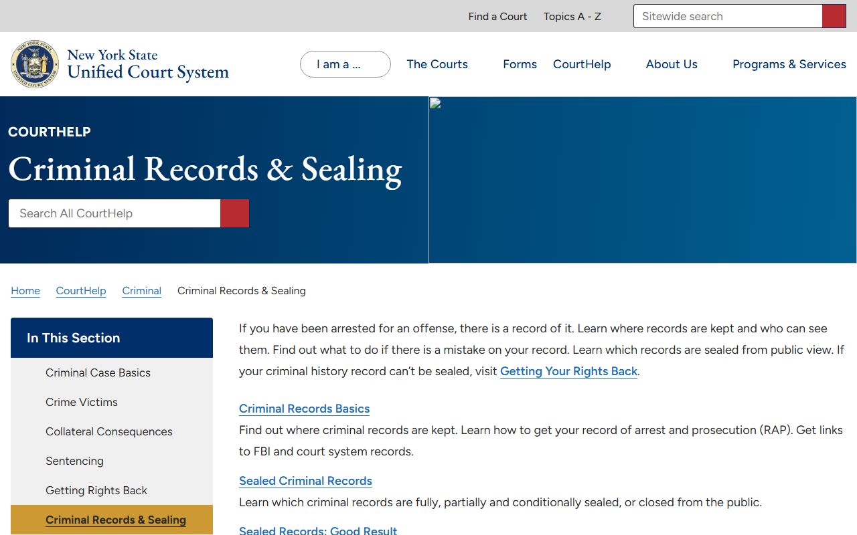Open the Topics A - Z link
Viewport: 857px width, 535px height.
point(572,16)
